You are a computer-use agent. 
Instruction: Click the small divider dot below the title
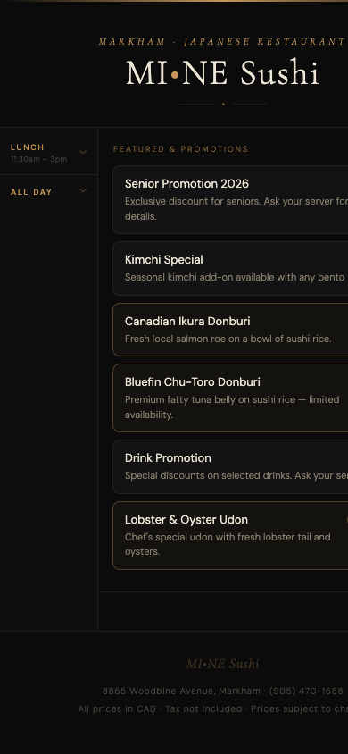[223, 104]
